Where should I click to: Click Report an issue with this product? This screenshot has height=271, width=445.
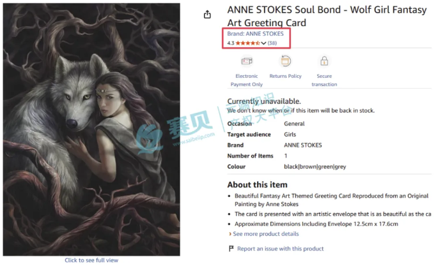point(281,249)
